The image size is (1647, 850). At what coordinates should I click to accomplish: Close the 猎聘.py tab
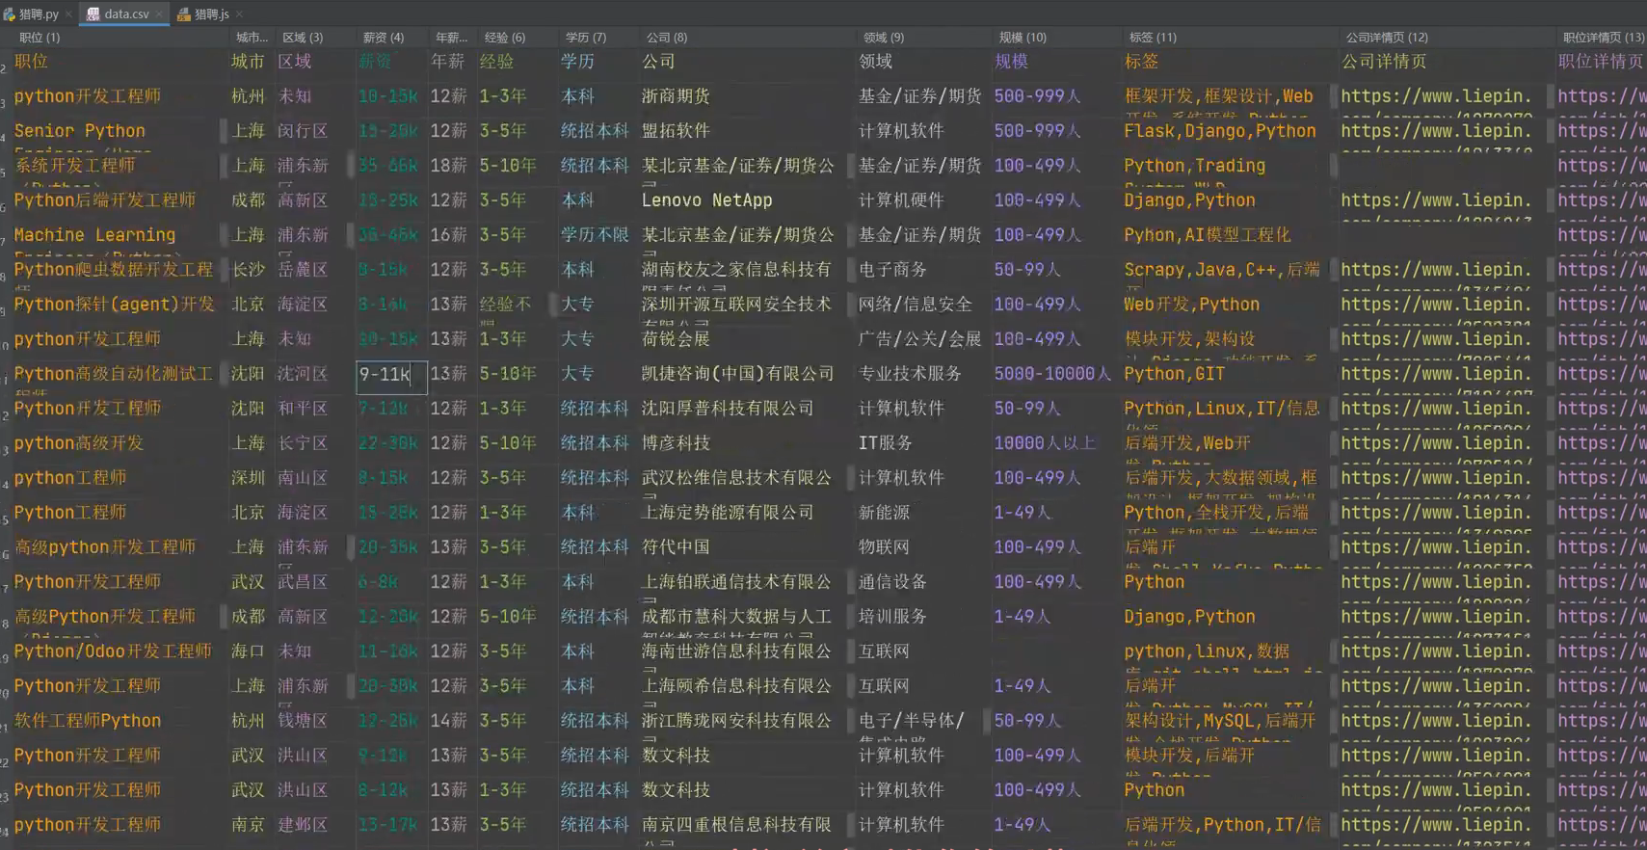[x=68, y=13]
